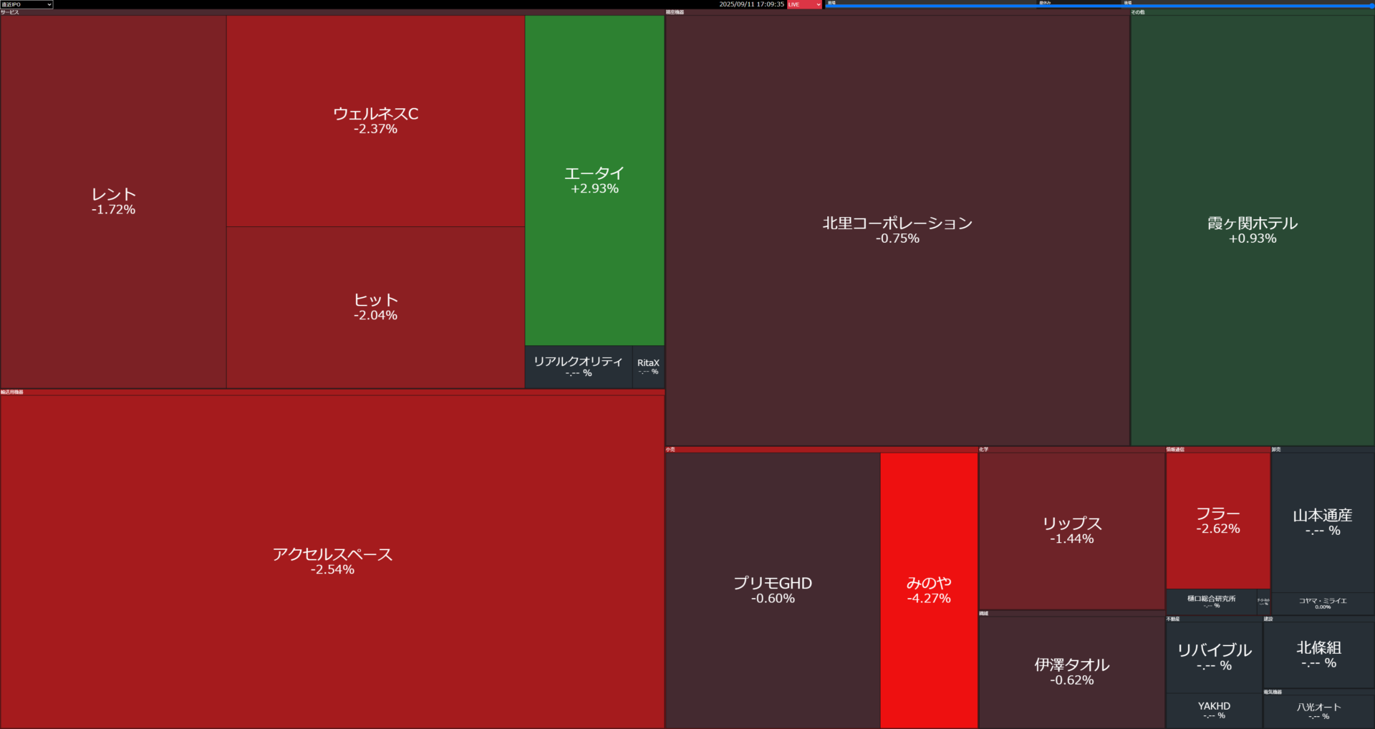Select the 北條組 tile
The height and width of the screenshot is (729, 1375).
pyautogui.click(x=1318, y=655)
